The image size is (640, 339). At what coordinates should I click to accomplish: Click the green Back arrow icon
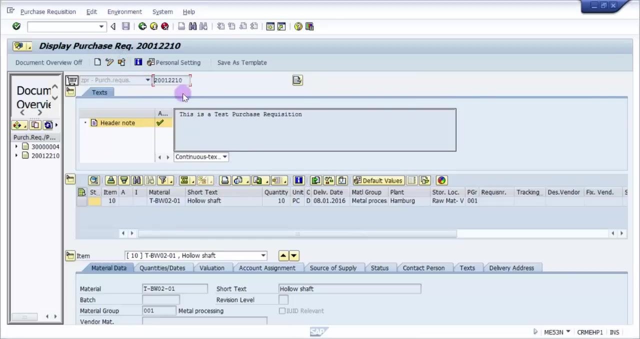point(142,26)
